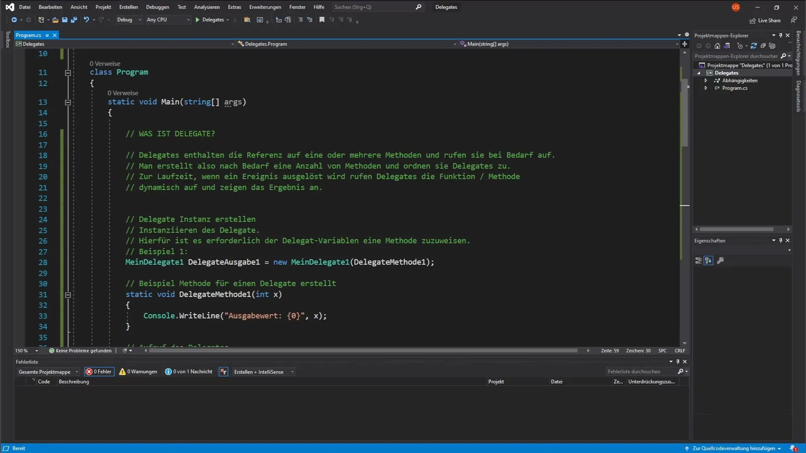
Task: Click the new project icon
Action: [x=41, y=20]
